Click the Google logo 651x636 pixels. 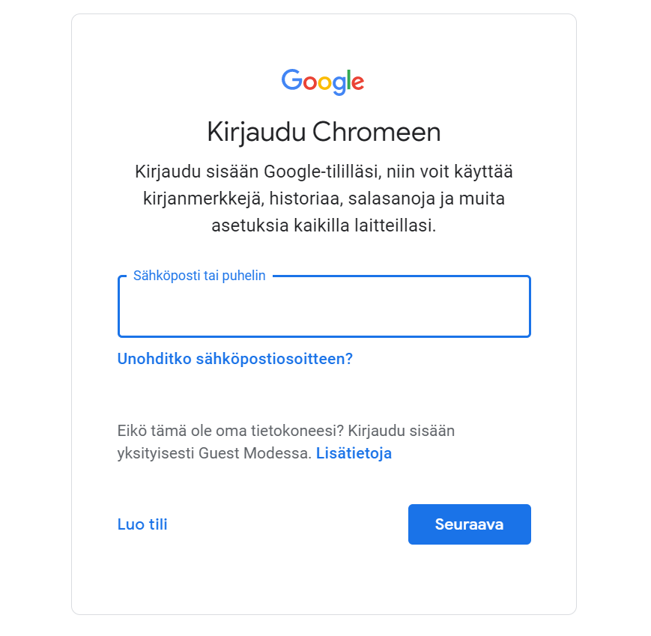pyautogui.click(x=323, y=81)
